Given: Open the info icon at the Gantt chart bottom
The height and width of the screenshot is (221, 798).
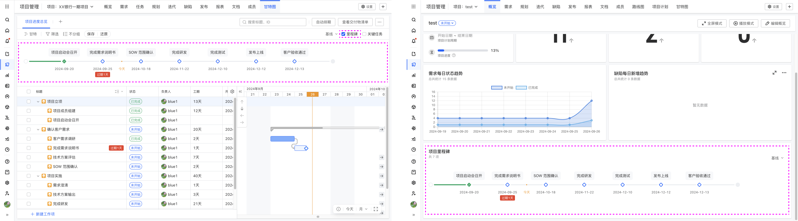Looking at the screenshot, I should click(338, 209).
